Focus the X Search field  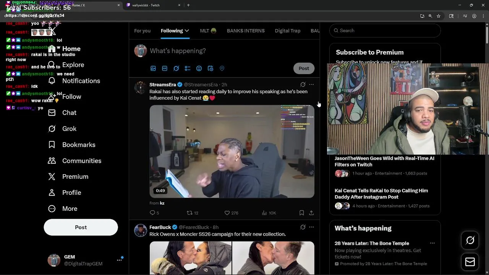click(x=385, y=31)
